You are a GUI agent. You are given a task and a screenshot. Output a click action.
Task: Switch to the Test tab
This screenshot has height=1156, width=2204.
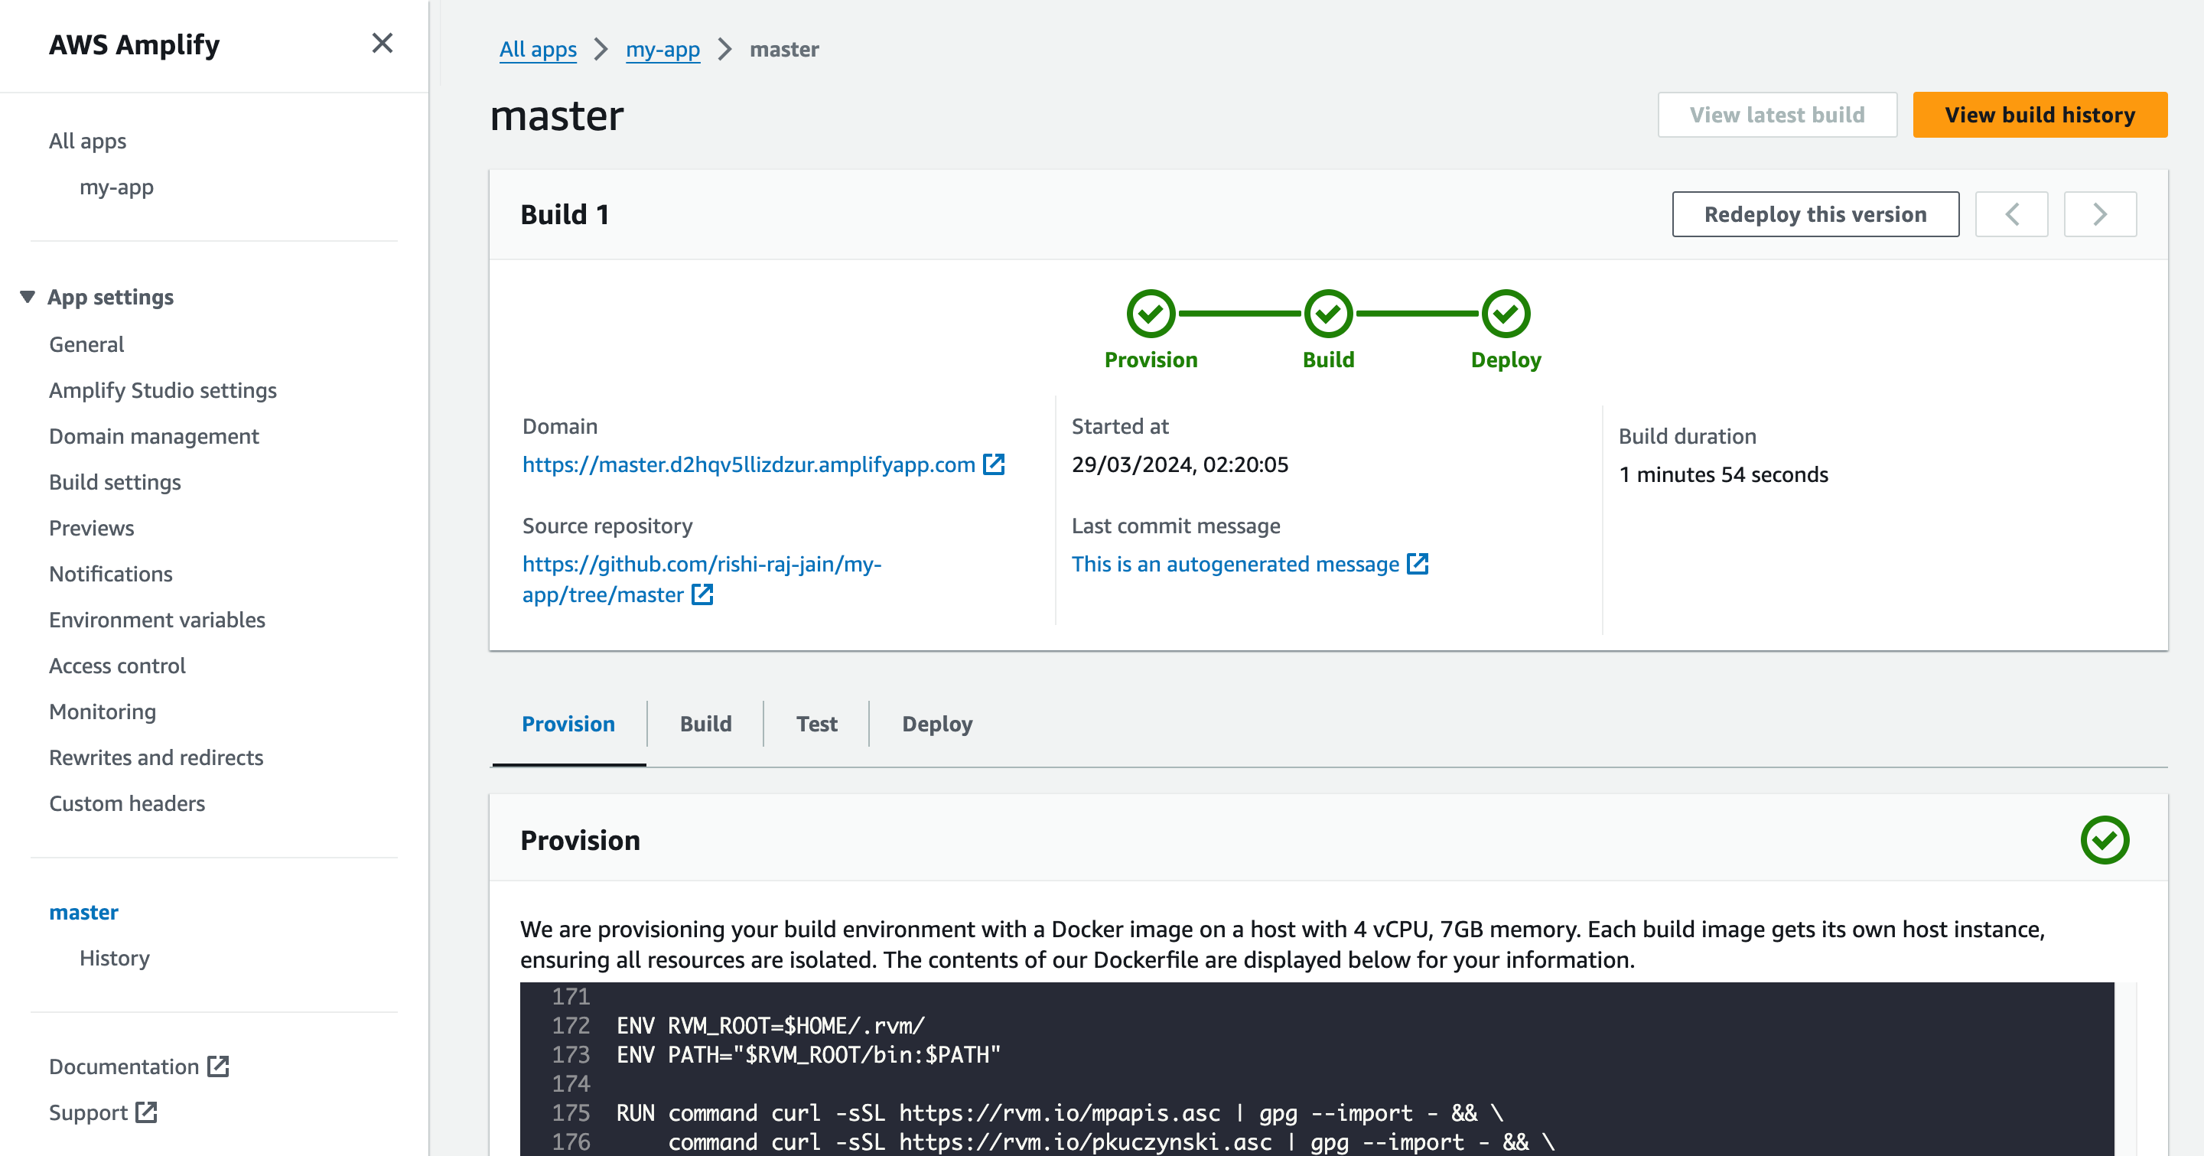coord(816,724)
